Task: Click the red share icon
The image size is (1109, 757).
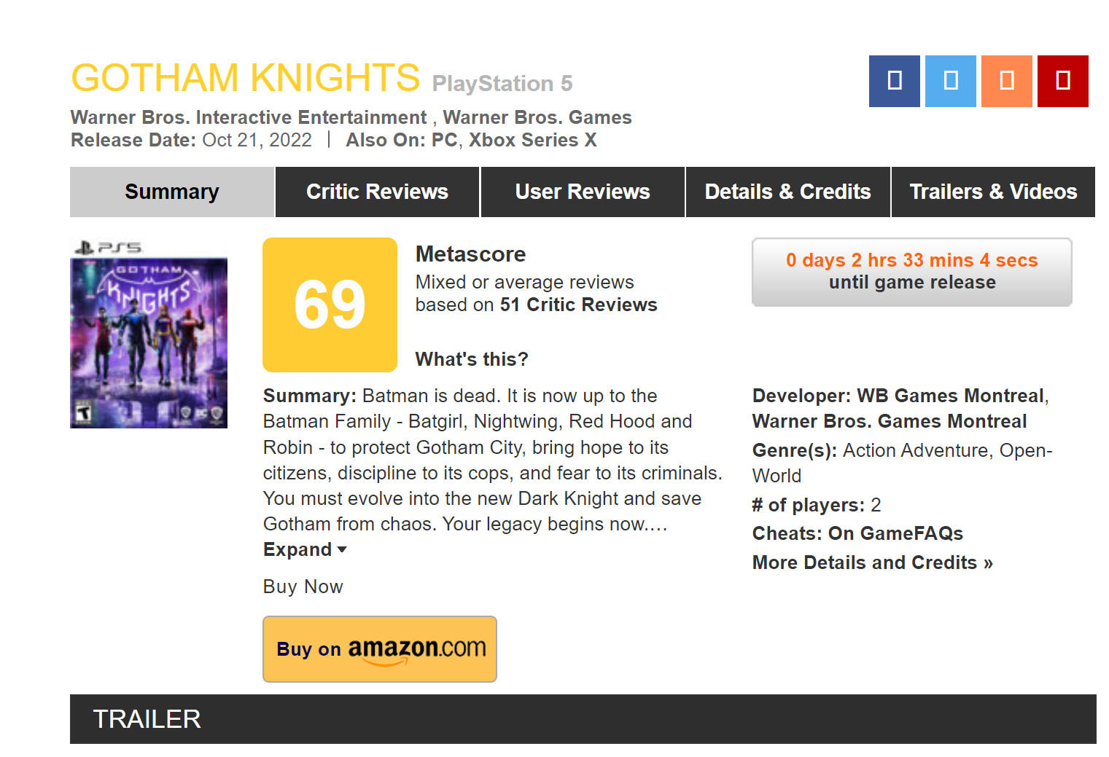Action: point(1062,81)
